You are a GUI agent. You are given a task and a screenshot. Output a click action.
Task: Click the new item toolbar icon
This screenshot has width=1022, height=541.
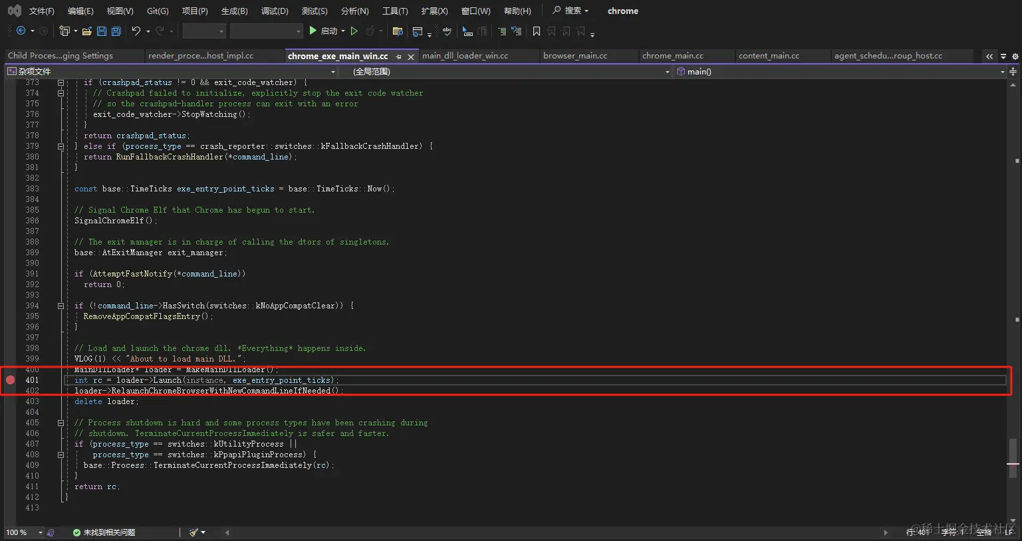point(64,31)
